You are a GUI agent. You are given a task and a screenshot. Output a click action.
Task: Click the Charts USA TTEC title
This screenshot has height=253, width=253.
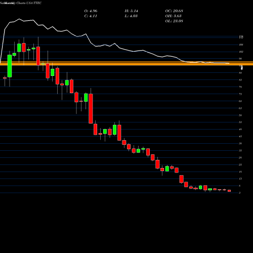pos(29,3)
